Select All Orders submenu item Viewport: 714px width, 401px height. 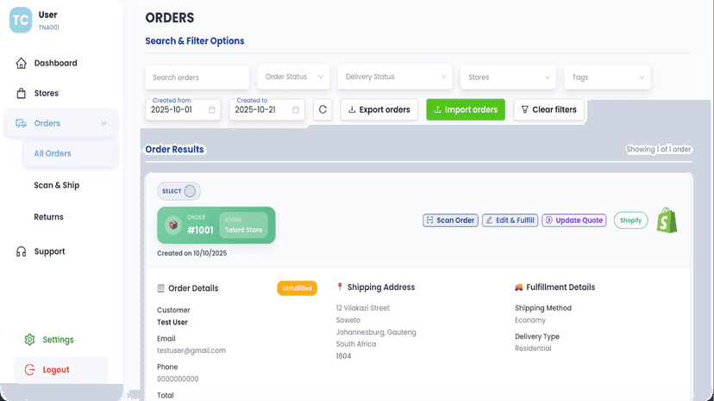[71, 154]
